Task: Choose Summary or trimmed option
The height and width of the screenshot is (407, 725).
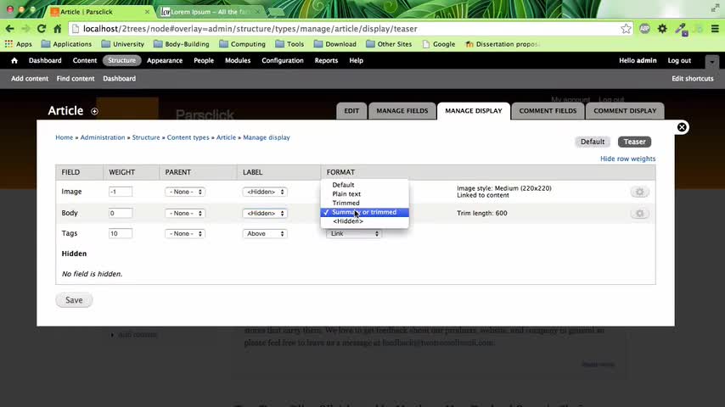Action: point(364,212)
